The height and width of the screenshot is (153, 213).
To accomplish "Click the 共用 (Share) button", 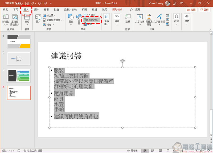I will click(x=191, y=10).
